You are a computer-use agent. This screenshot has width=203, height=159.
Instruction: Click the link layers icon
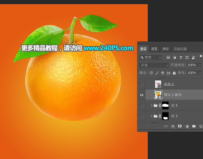pyautogui.click(x=166, y=126)
